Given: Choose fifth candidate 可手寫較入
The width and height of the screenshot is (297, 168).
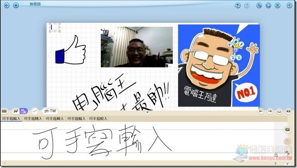Looking at the screenshot, I should click(x=98, y=119).
